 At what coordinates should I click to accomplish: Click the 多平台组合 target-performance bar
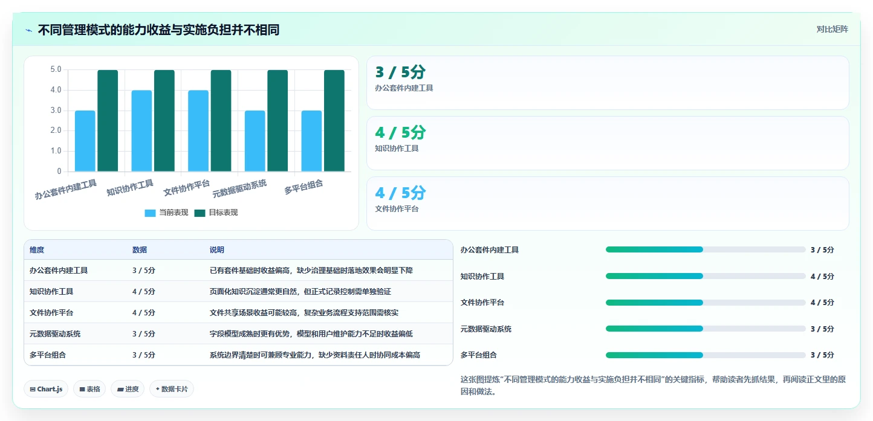pos(334,121)
